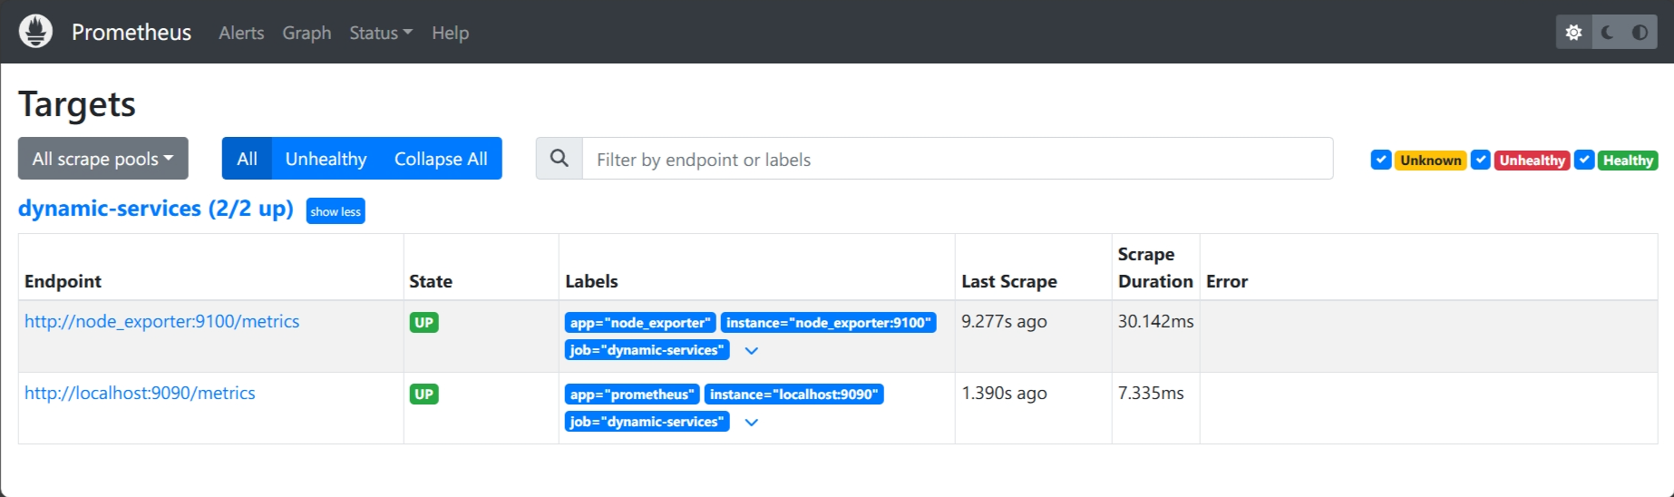Expand discovered labels for localhost:9090 target
1674x497 pixels.
(x=751, y=423)
